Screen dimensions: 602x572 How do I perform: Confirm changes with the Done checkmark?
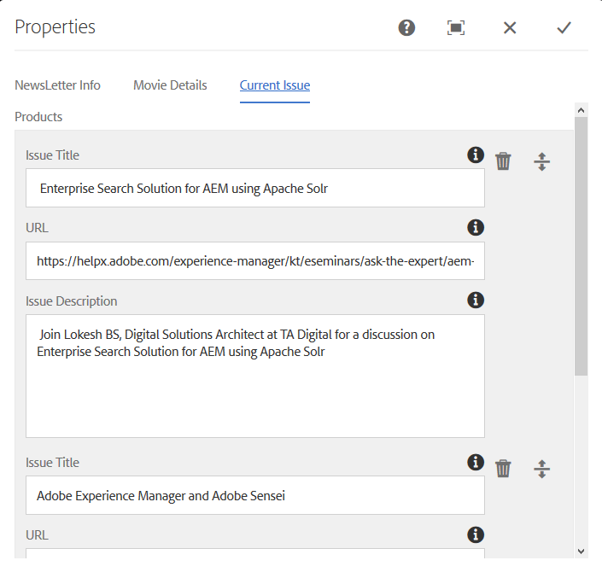pyautogui.click(x=564, y=27)
